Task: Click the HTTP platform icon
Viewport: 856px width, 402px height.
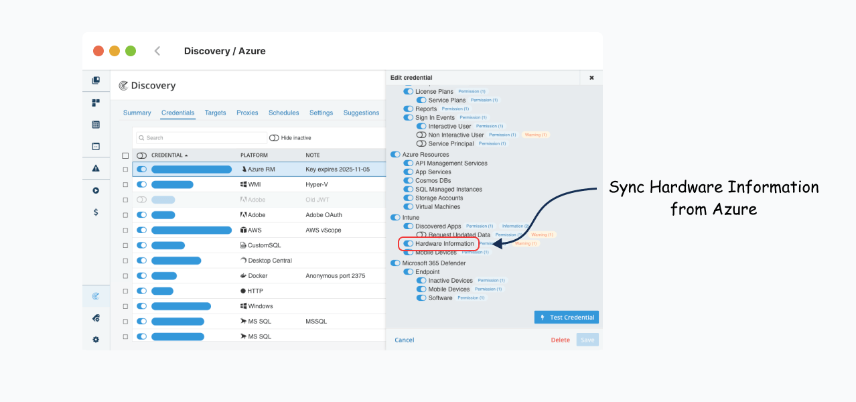Action: point(244,291)
